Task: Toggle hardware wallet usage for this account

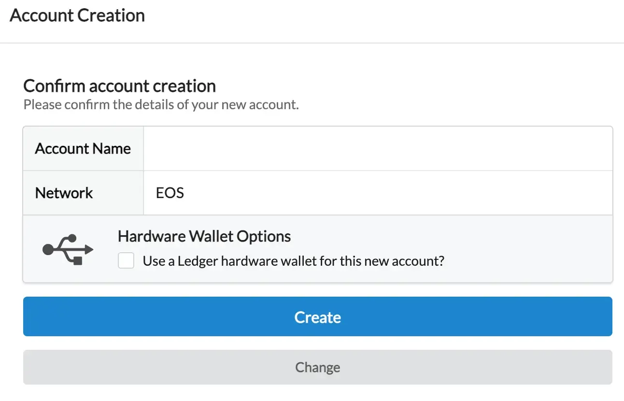Action: click(126, 260)
